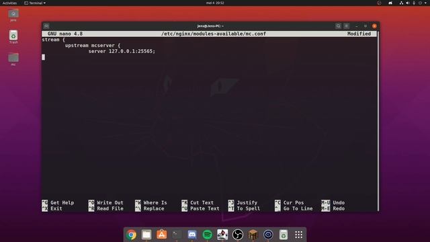Launch Ubuntu Software from the dock
The width and height of the screenshot is (430, 242).
[161, 235]
